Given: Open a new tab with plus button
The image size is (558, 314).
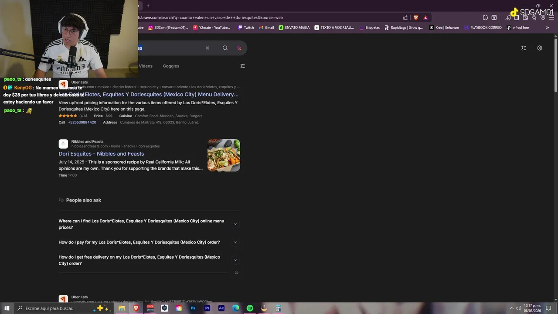Looking at the screenshot, I should [149, 6].
